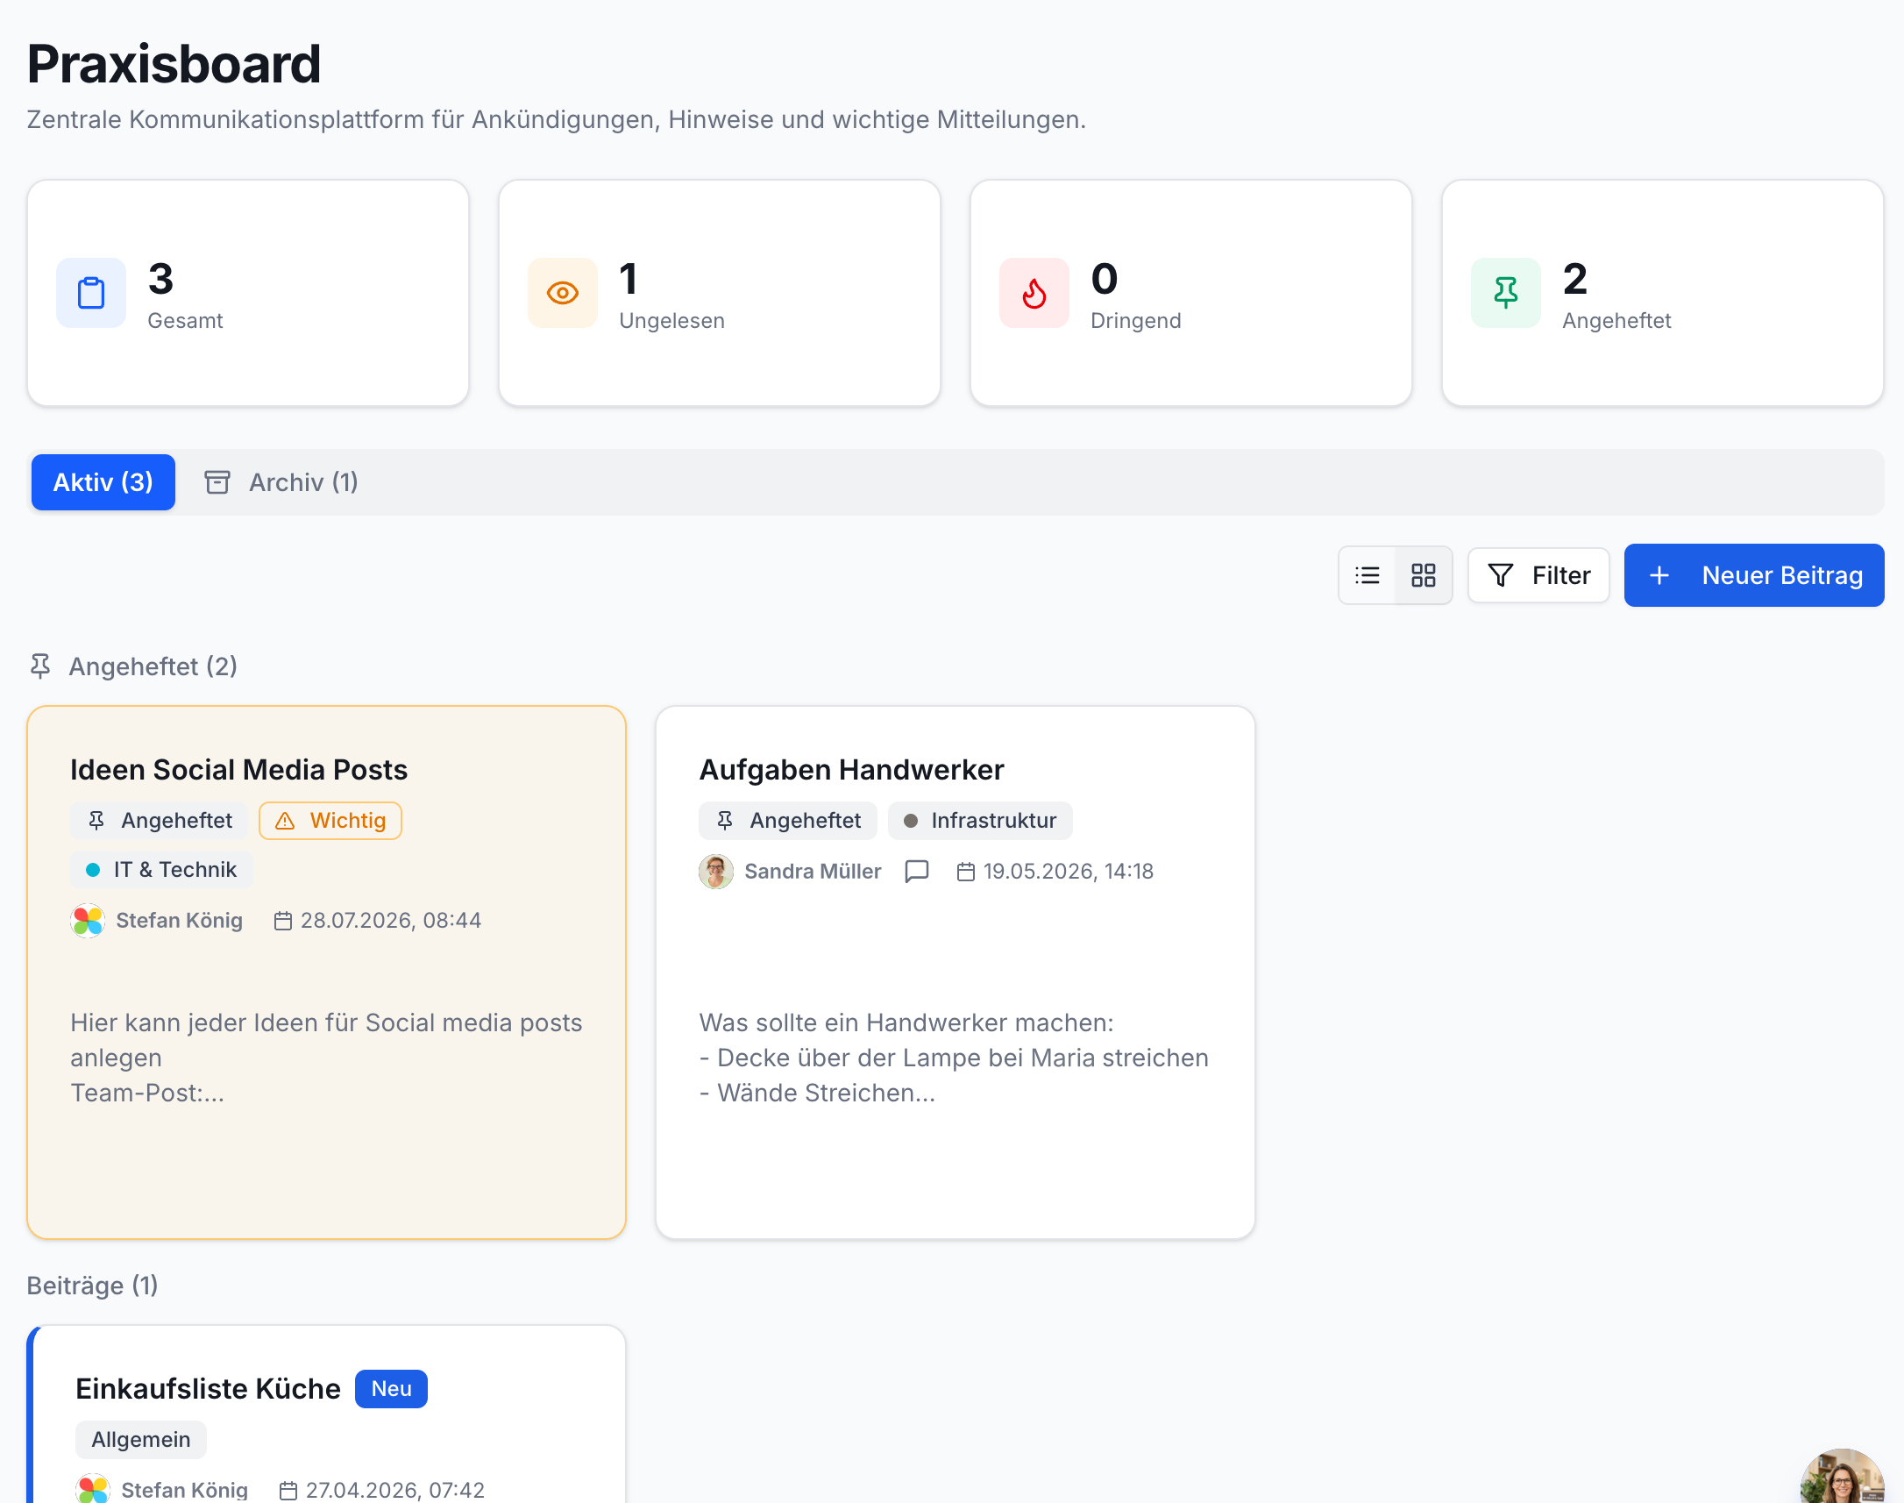Select the Aktiv (3) tab
Image resolution: width=1904 pixels, height=1503 pixels.
coord(103,482)
